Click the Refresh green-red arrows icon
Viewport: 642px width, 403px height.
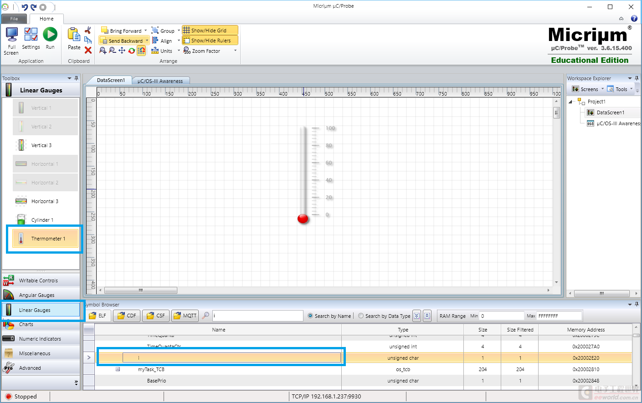(x=131, y=51)
